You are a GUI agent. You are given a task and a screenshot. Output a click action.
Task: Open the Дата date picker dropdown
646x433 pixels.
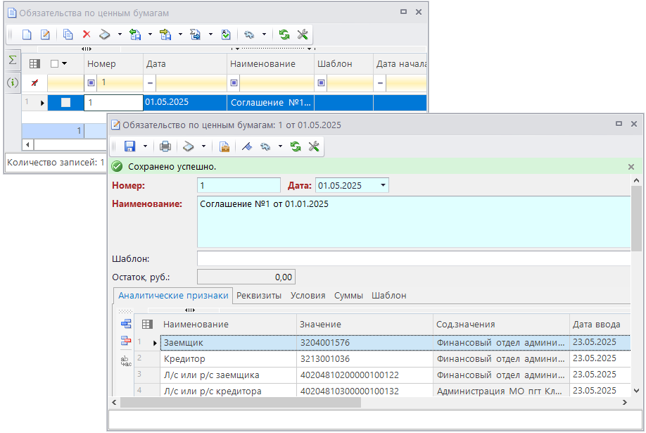point(383,186)
